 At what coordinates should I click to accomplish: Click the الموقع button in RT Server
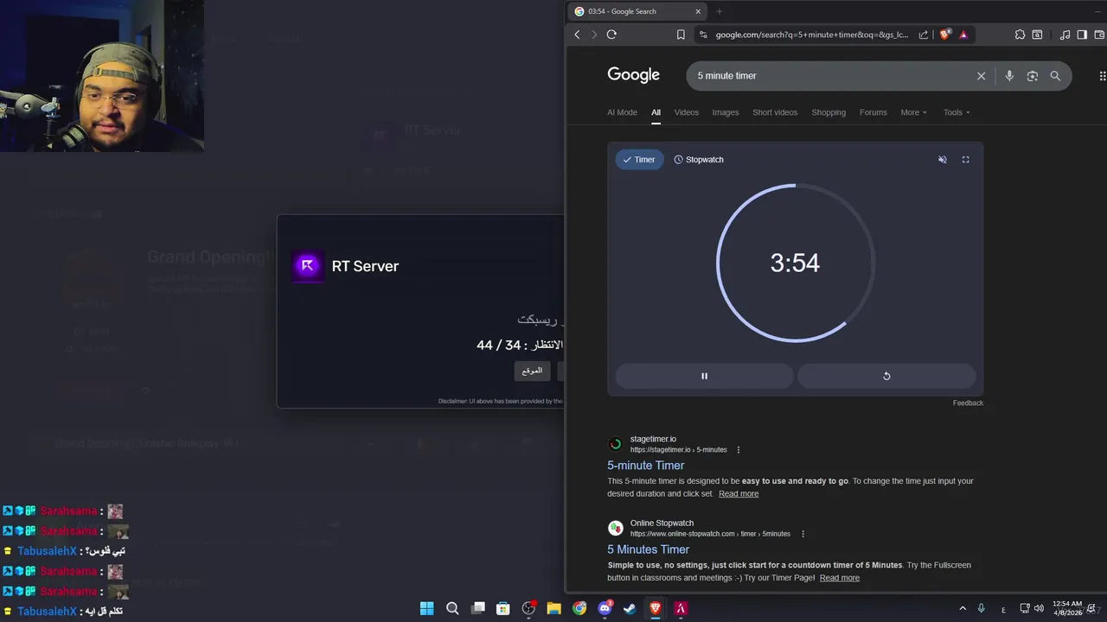[532, 371]
